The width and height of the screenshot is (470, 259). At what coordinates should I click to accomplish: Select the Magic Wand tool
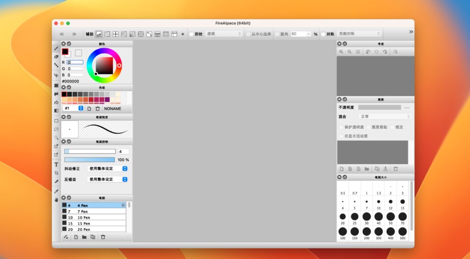click(56, 138)
